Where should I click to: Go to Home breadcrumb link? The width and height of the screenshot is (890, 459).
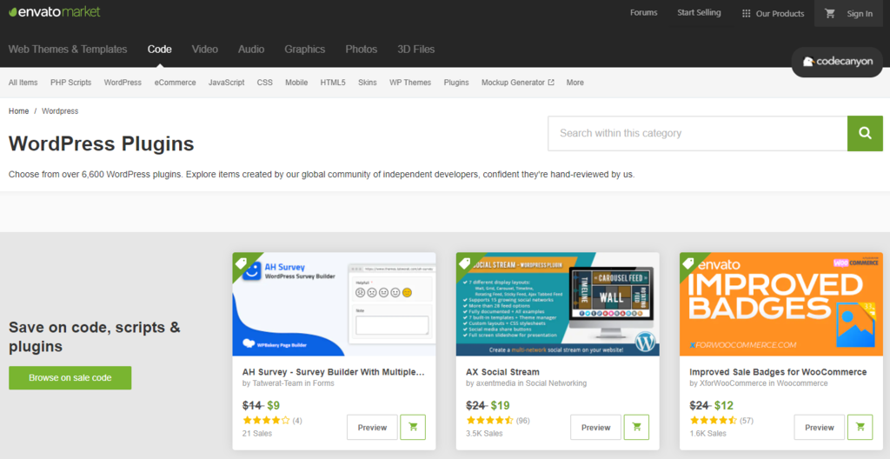18,111
